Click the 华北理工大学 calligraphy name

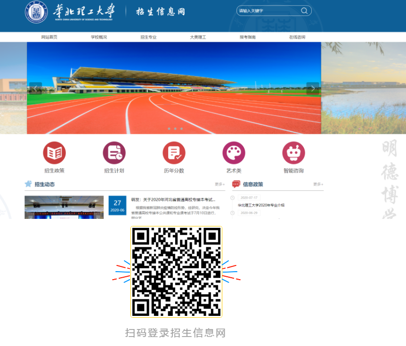[x=84, y=11]
